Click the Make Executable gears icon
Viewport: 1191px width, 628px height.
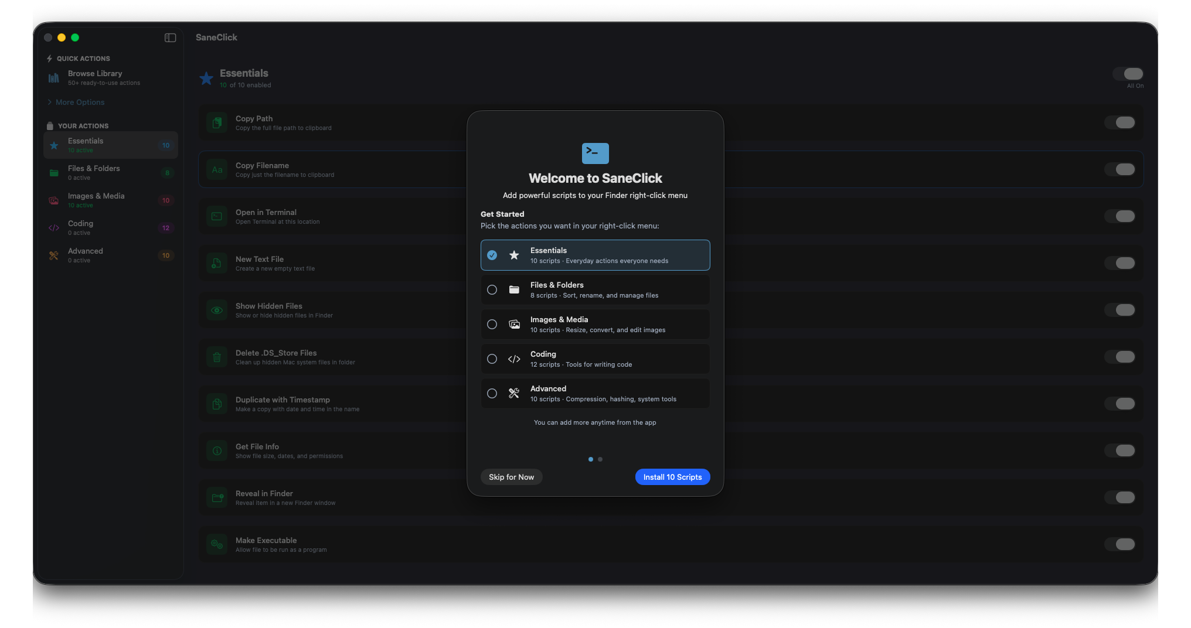tap(217, 544)
